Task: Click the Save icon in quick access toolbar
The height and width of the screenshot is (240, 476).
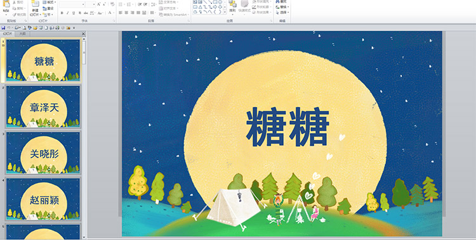Action: tap(3, 28)
